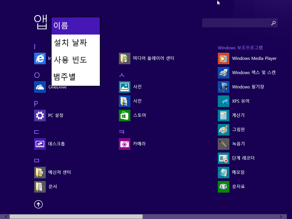Open the 문서 folder icon
The width and height of the screenshot is (292, 219).
40,187
